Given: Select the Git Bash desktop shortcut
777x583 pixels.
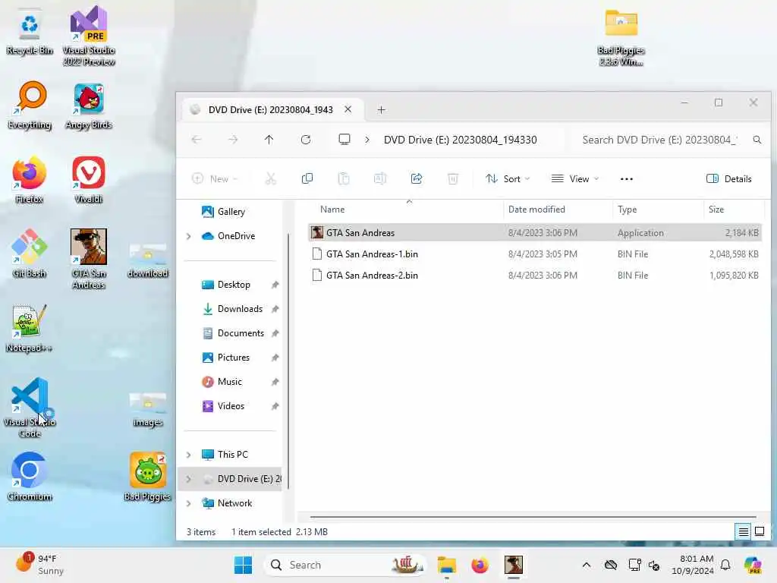Looking at the screenshot, I should tap(30, 253).
